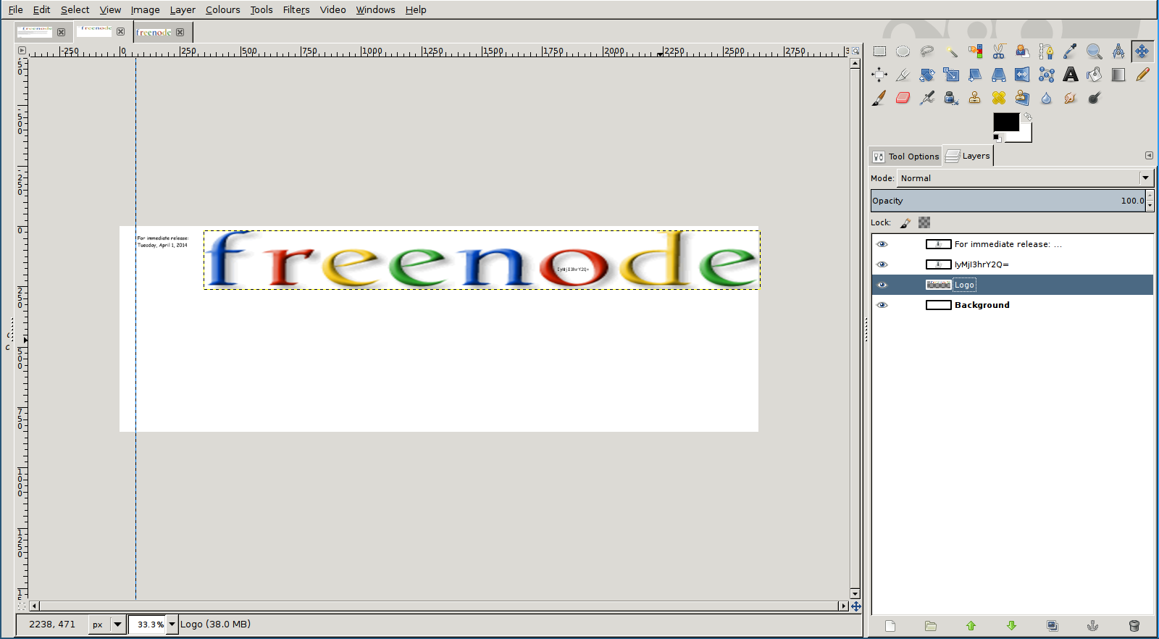Select the Clone stamp tool
Viewport: 1159px width, 639px height.
point(975,98)
